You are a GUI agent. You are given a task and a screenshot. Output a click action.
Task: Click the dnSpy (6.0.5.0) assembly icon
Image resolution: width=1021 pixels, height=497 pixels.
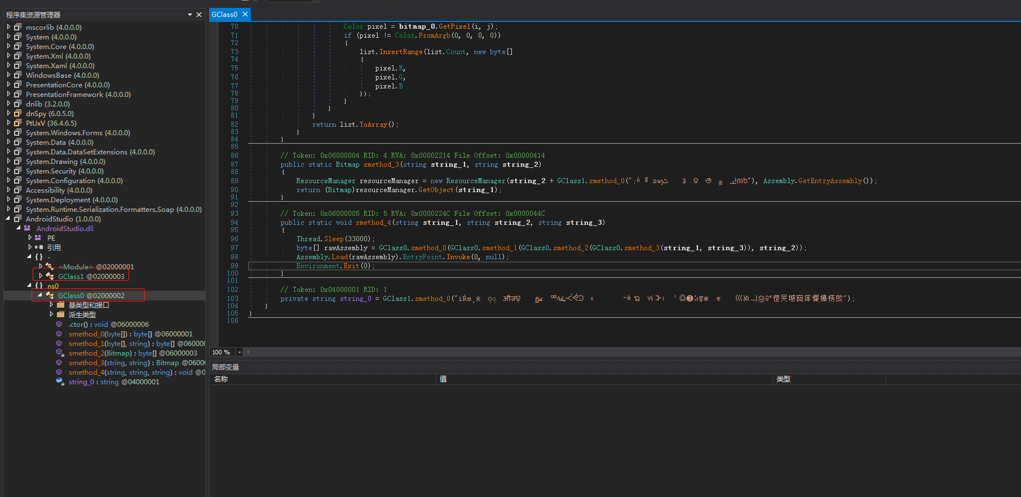(17, 113)
